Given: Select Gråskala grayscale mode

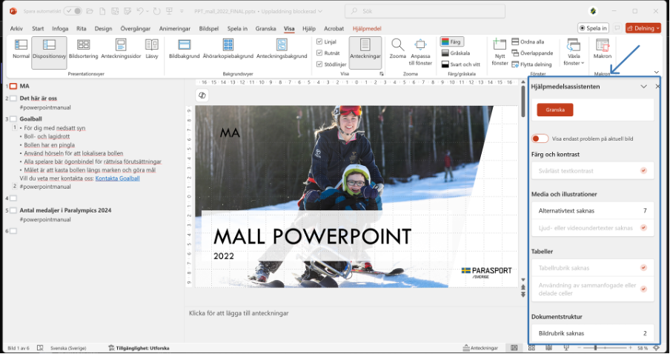Looking at the screenshot, I should click(x=456, y=53).
